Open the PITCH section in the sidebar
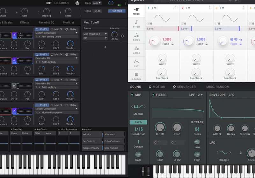This screenshot has height=178, width=255. click(x=136, y=24)
